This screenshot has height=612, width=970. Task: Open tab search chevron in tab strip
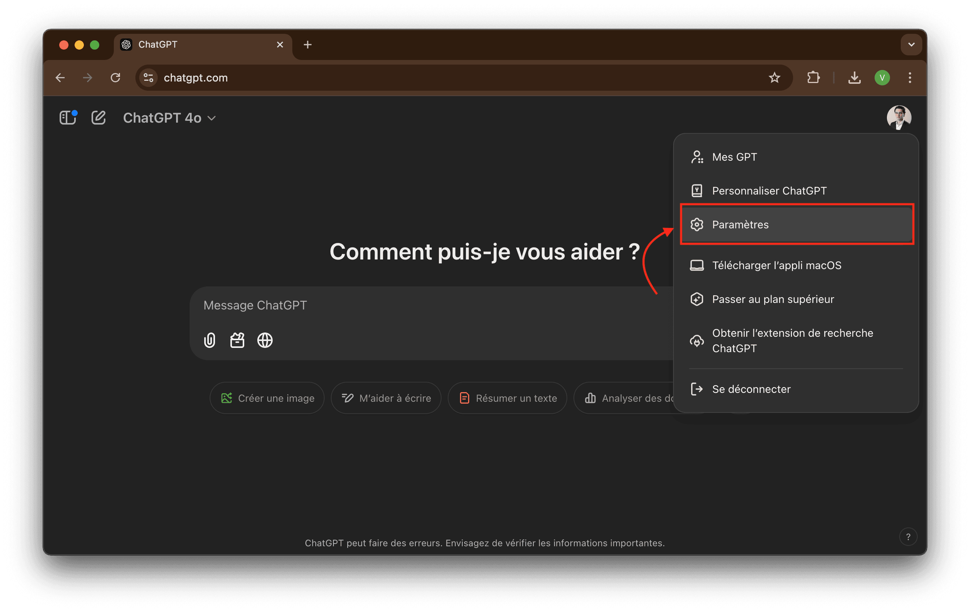911,45
